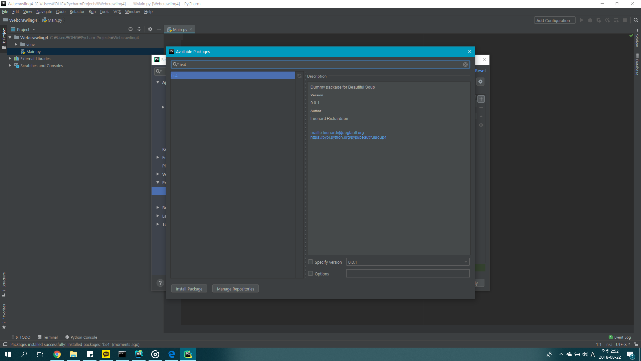Click tool windows quick-access icon bottom-left
Viewport: 641px width, 361px height.
[5, 345]
